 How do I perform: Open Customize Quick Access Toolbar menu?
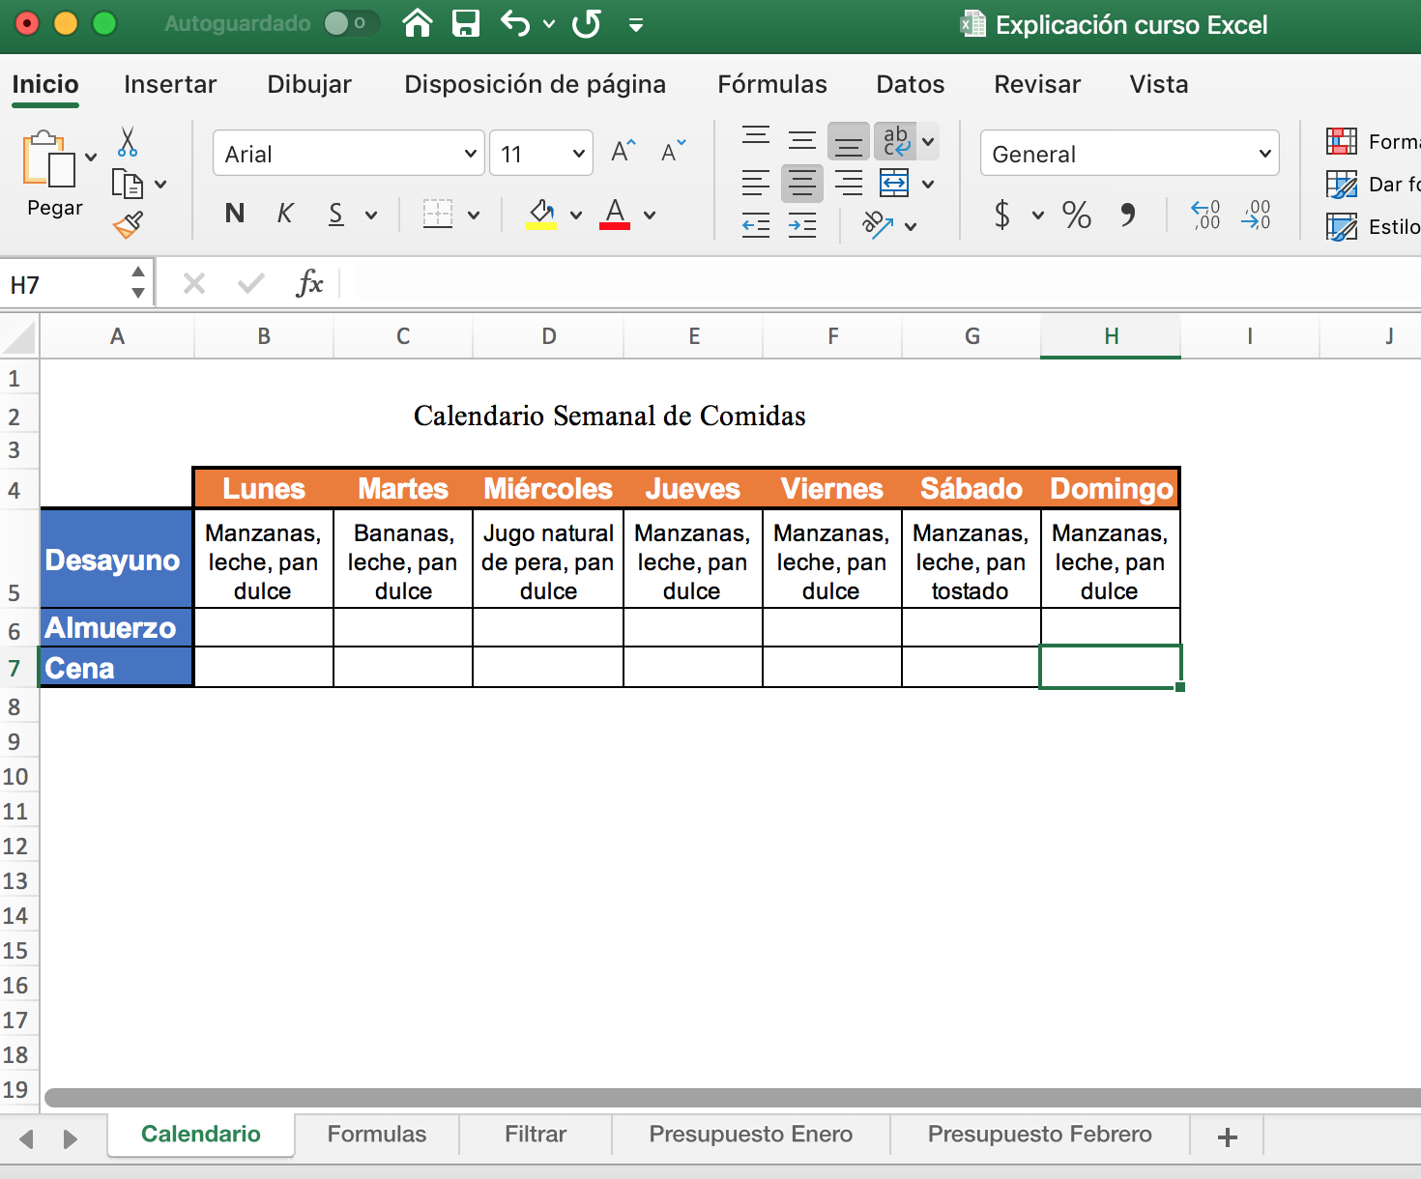[636, 25]
